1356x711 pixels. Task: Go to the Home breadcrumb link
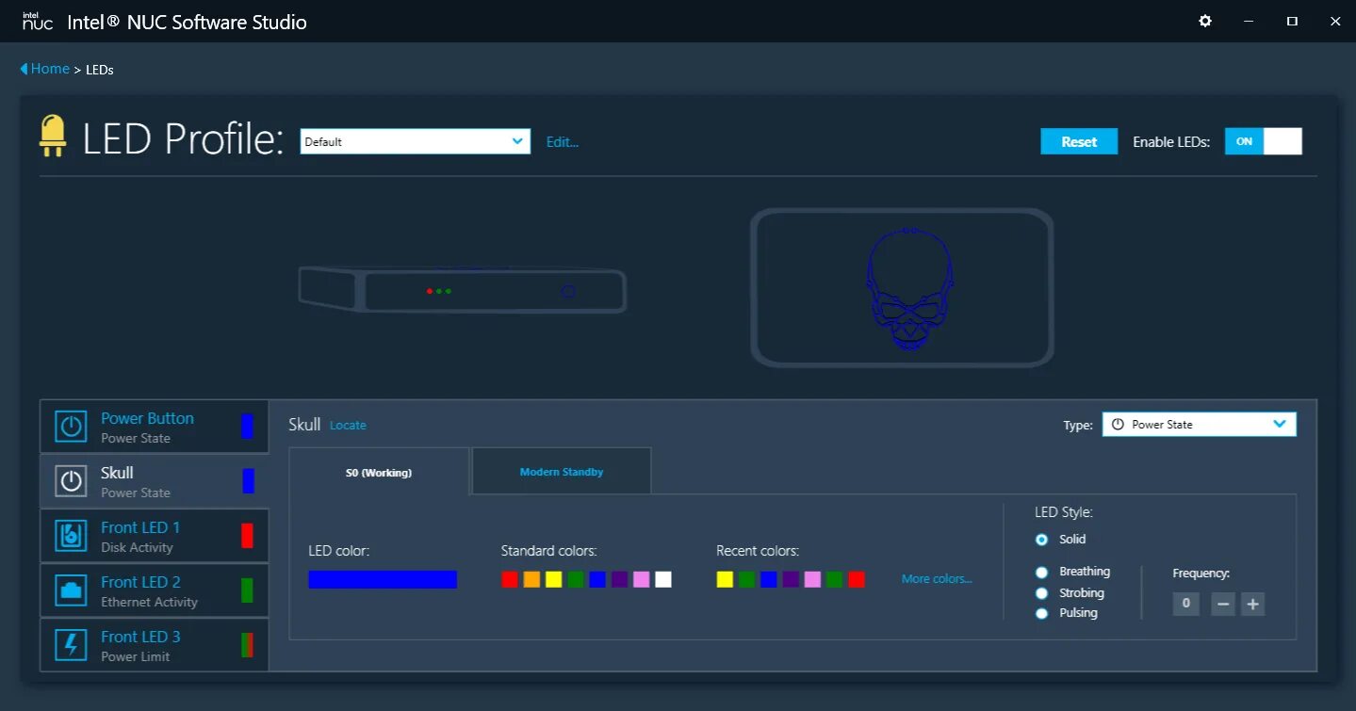[50, 69]
